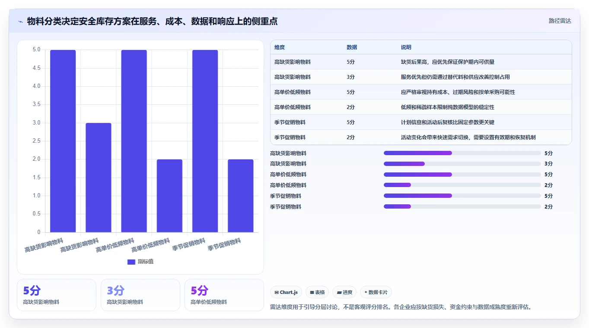Click the 季节促销物料 progress bar at 2分
The height and width of the screenshot is (328, 589).
(462, 206)
